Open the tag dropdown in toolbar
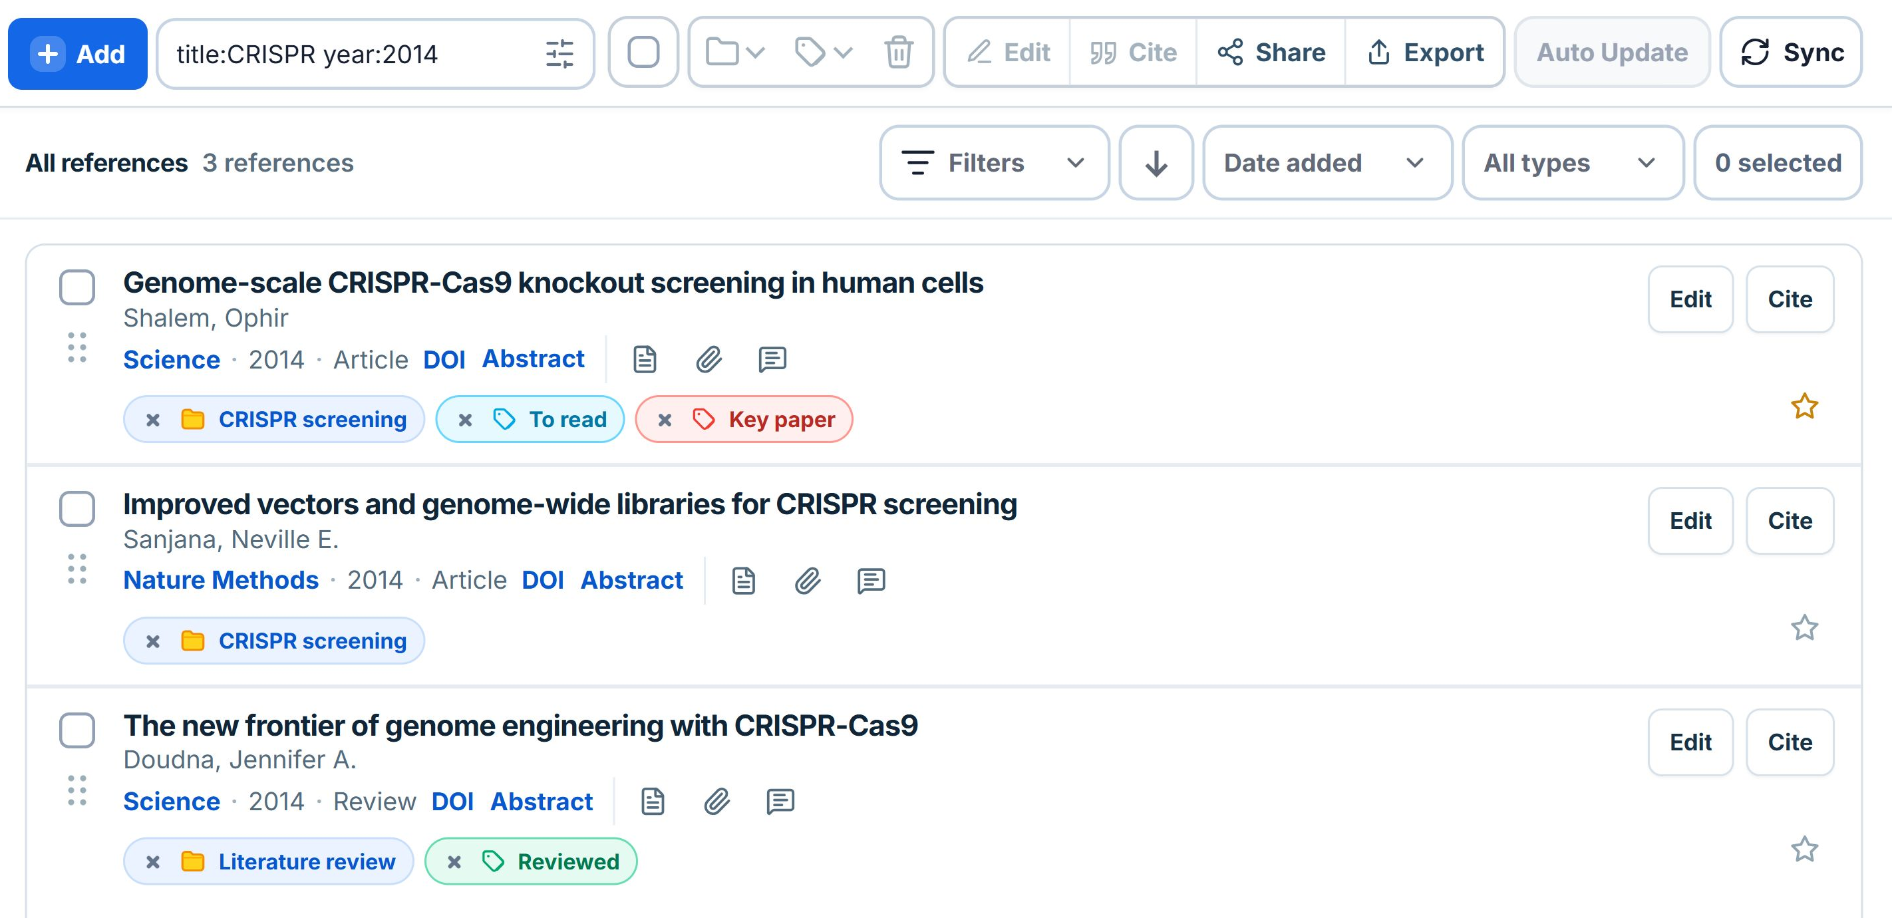Image resolution: width=1892 pixels, height=918 pixels. (824, 53)
